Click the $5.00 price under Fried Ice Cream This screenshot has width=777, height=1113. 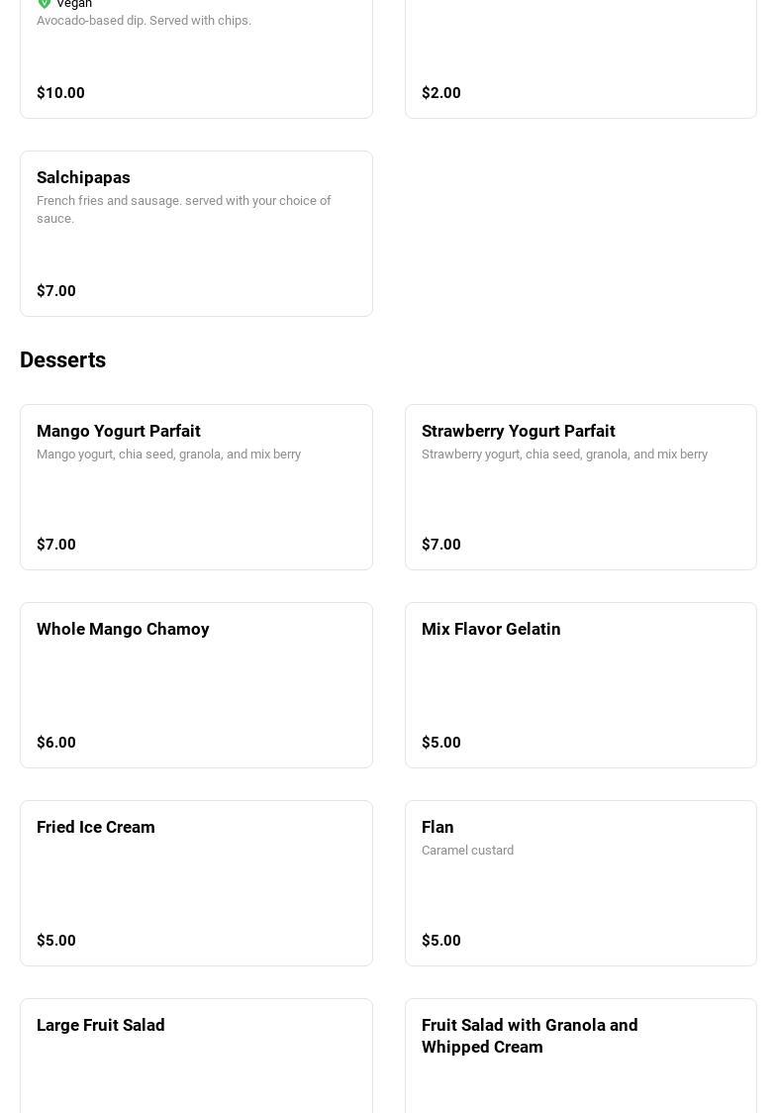coord(56,941)
